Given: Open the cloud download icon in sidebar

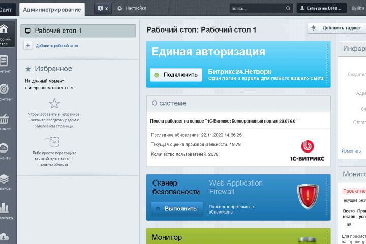Looking at the screenshot, I should [x=4, y=237].
